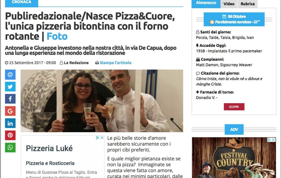Select the Almanacco tab

click(206, 3)
